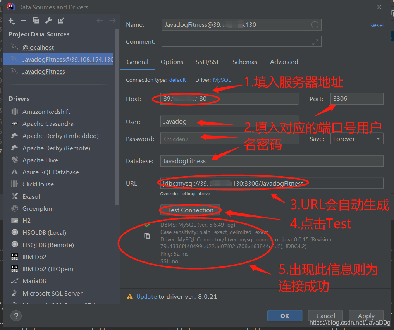This screenshot has height=330, width=394.
Task: Copy test connection result to clipboard
Action: (147, 236)
